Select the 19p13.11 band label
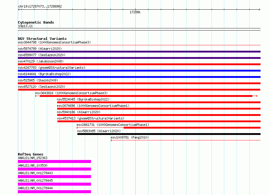The image size is (269, 195). [25, 26]
